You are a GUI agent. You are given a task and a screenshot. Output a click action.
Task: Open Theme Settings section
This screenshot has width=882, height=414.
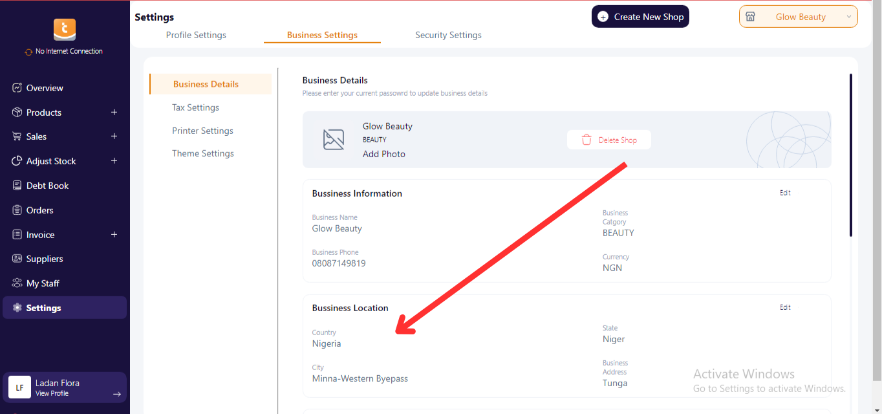(203, 153)
